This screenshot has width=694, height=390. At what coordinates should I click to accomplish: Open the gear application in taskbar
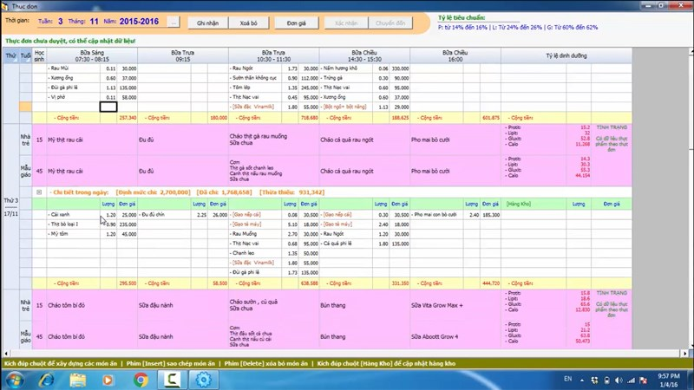click(203, 380)
